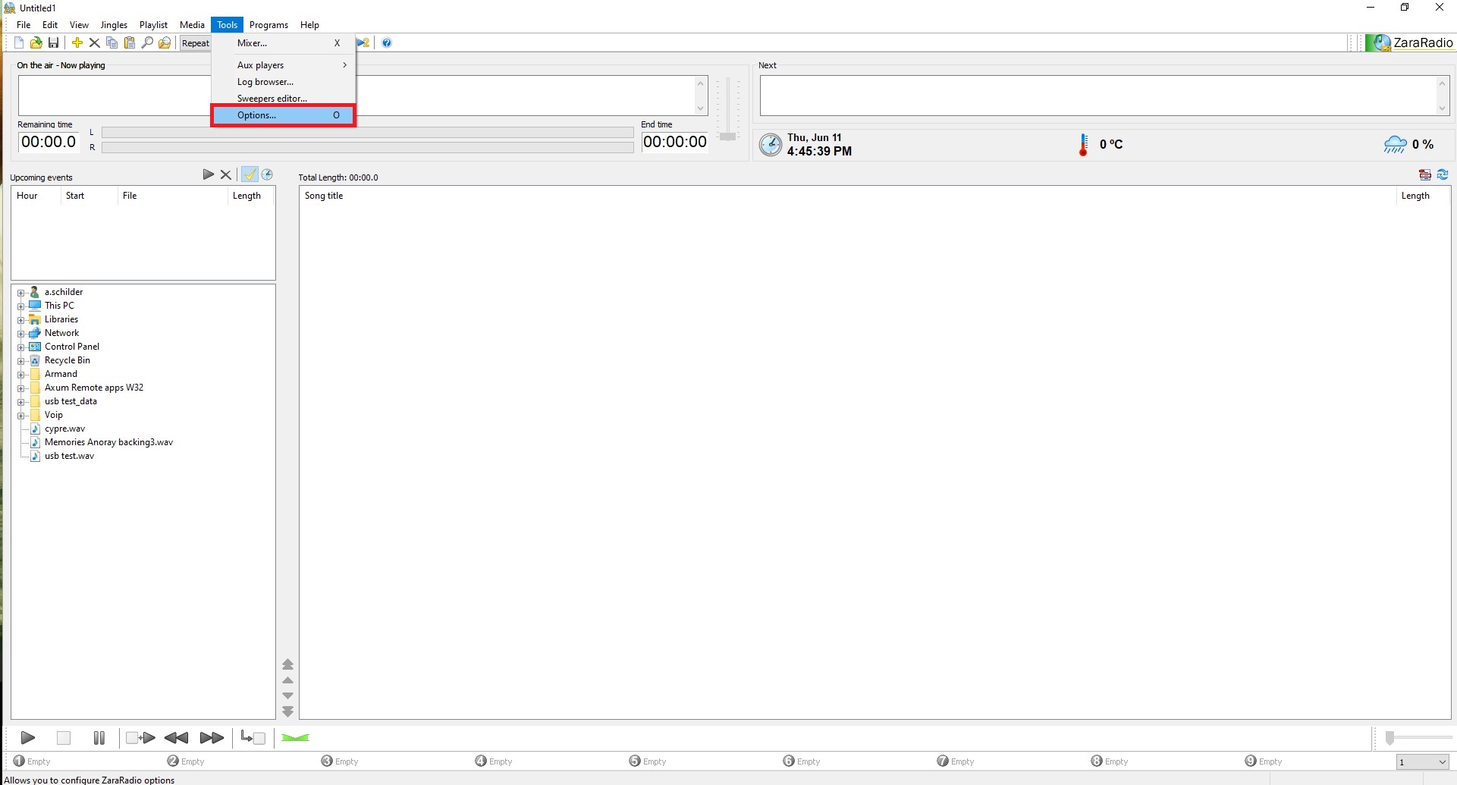The width and height of the screenshot is (1457, 785).
Task: Toggle the Repeat button in toolbar
Action: (195, 43)
